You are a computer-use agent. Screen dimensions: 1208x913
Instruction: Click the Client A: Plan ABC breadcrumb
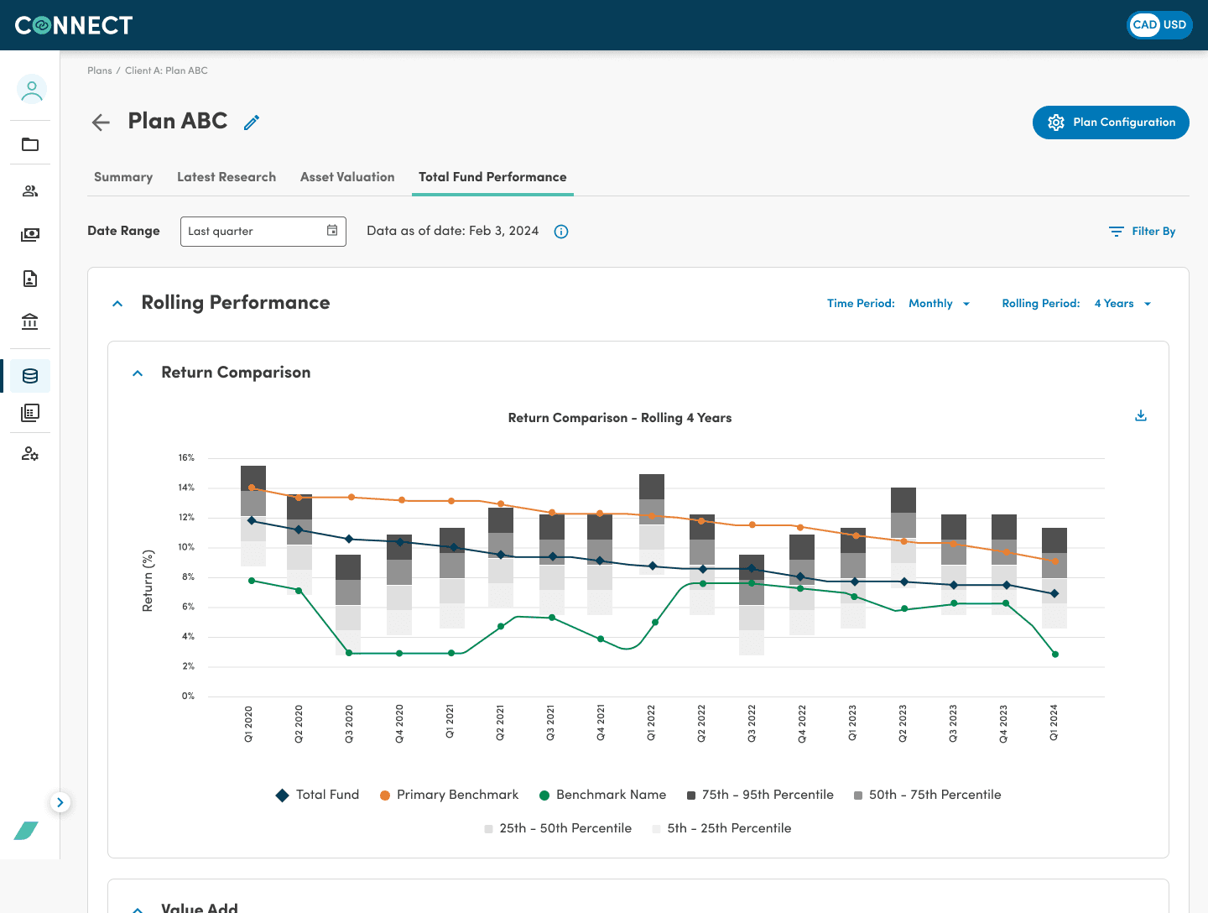[x=166, y=70]
